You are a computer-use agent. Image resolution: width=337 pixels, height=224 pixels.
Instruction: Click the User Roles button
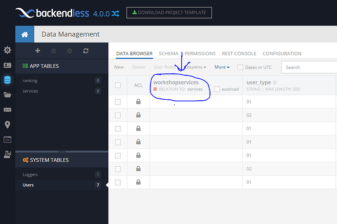165,67
